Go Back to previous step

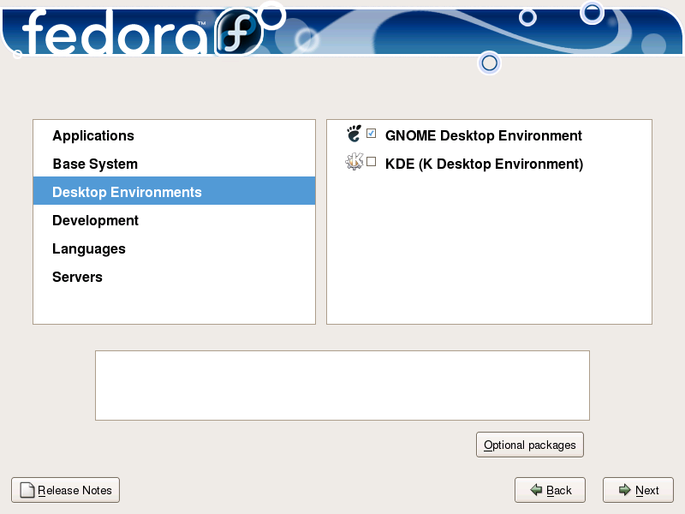pos(550,490)
